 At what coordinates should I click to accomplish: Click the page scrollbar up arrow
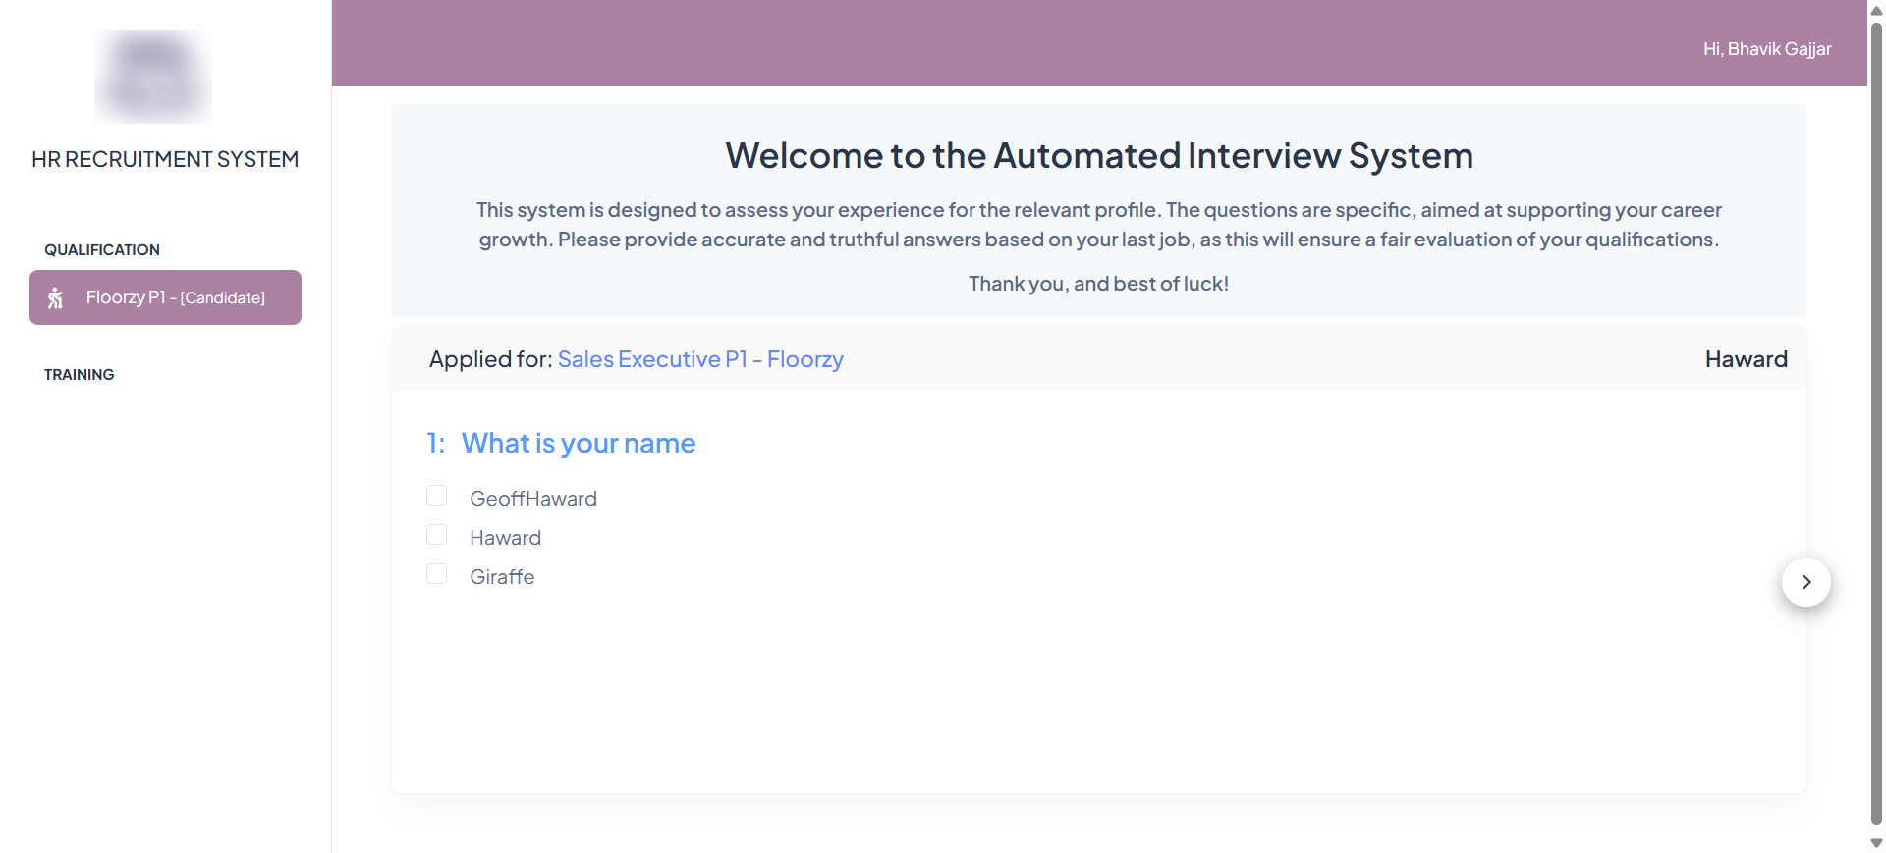(x=1876, y=10)
